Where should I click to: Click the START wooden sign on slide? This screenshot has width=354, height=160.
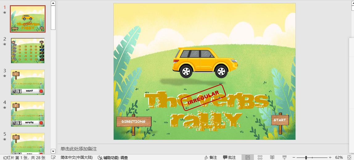[x=280, y=120]
